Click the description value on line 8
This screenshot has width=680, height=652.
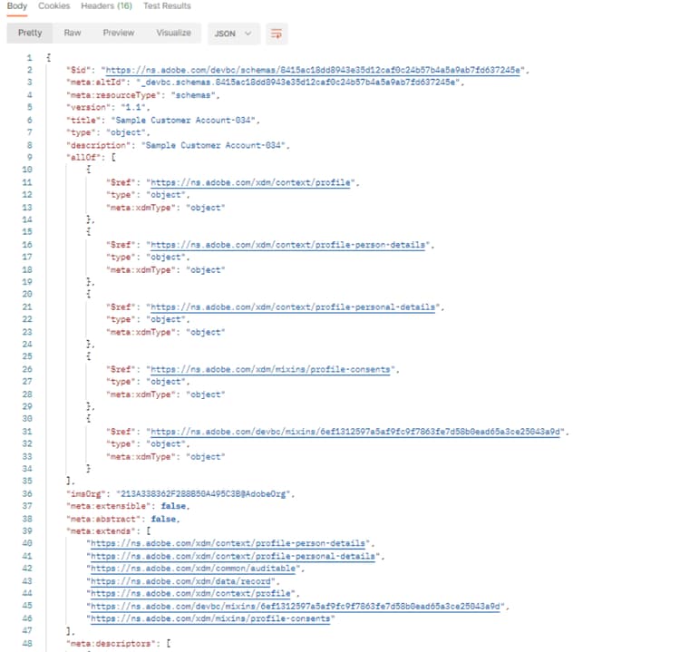click(213, 145)
